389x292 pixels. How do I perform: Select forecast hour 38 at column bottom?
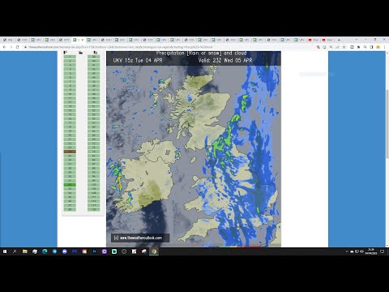pyautogui.click(x=70, y=209)
